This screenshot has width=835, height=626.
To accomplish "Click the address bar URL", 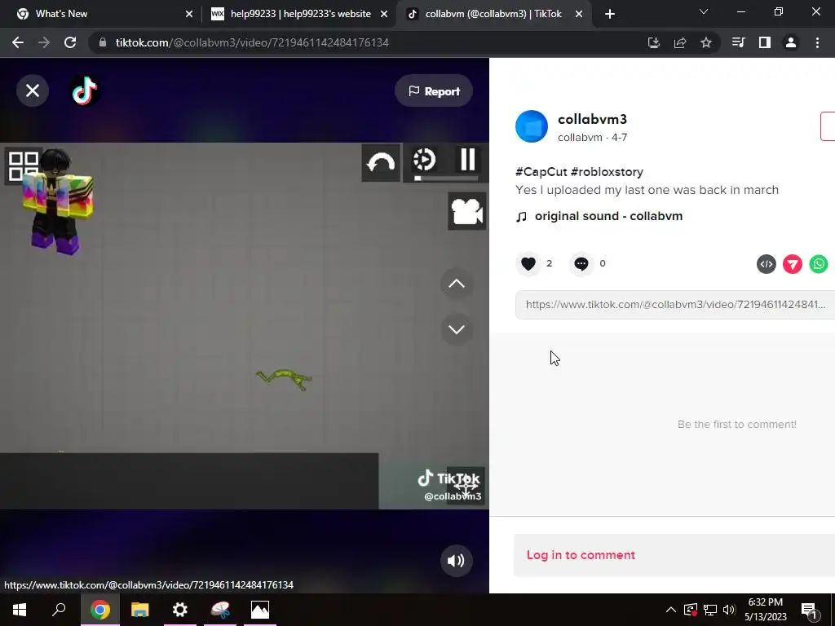I will (x=252, y=42).
